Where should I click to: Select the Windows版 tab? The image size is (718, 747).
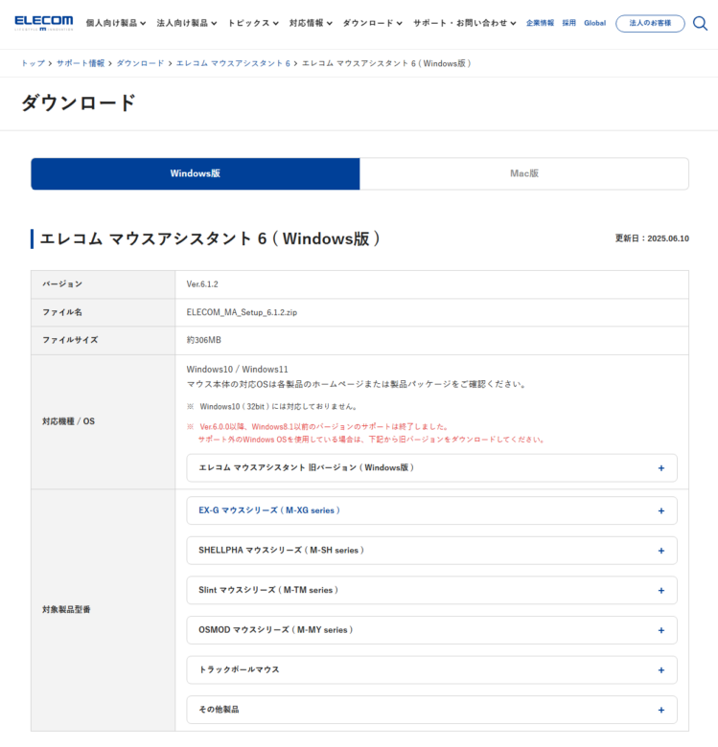(196, 174)
